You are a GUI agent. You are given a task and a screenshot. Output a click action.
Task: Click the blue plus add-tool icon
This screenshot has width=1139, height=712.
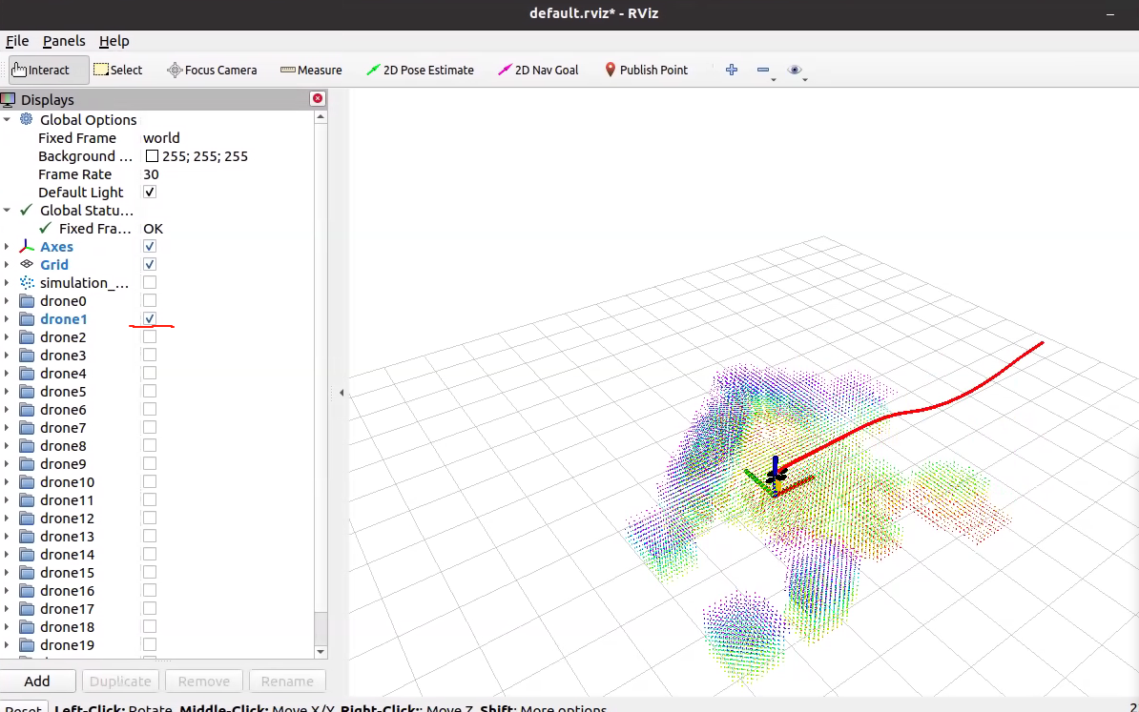click(x=732, y=70)
